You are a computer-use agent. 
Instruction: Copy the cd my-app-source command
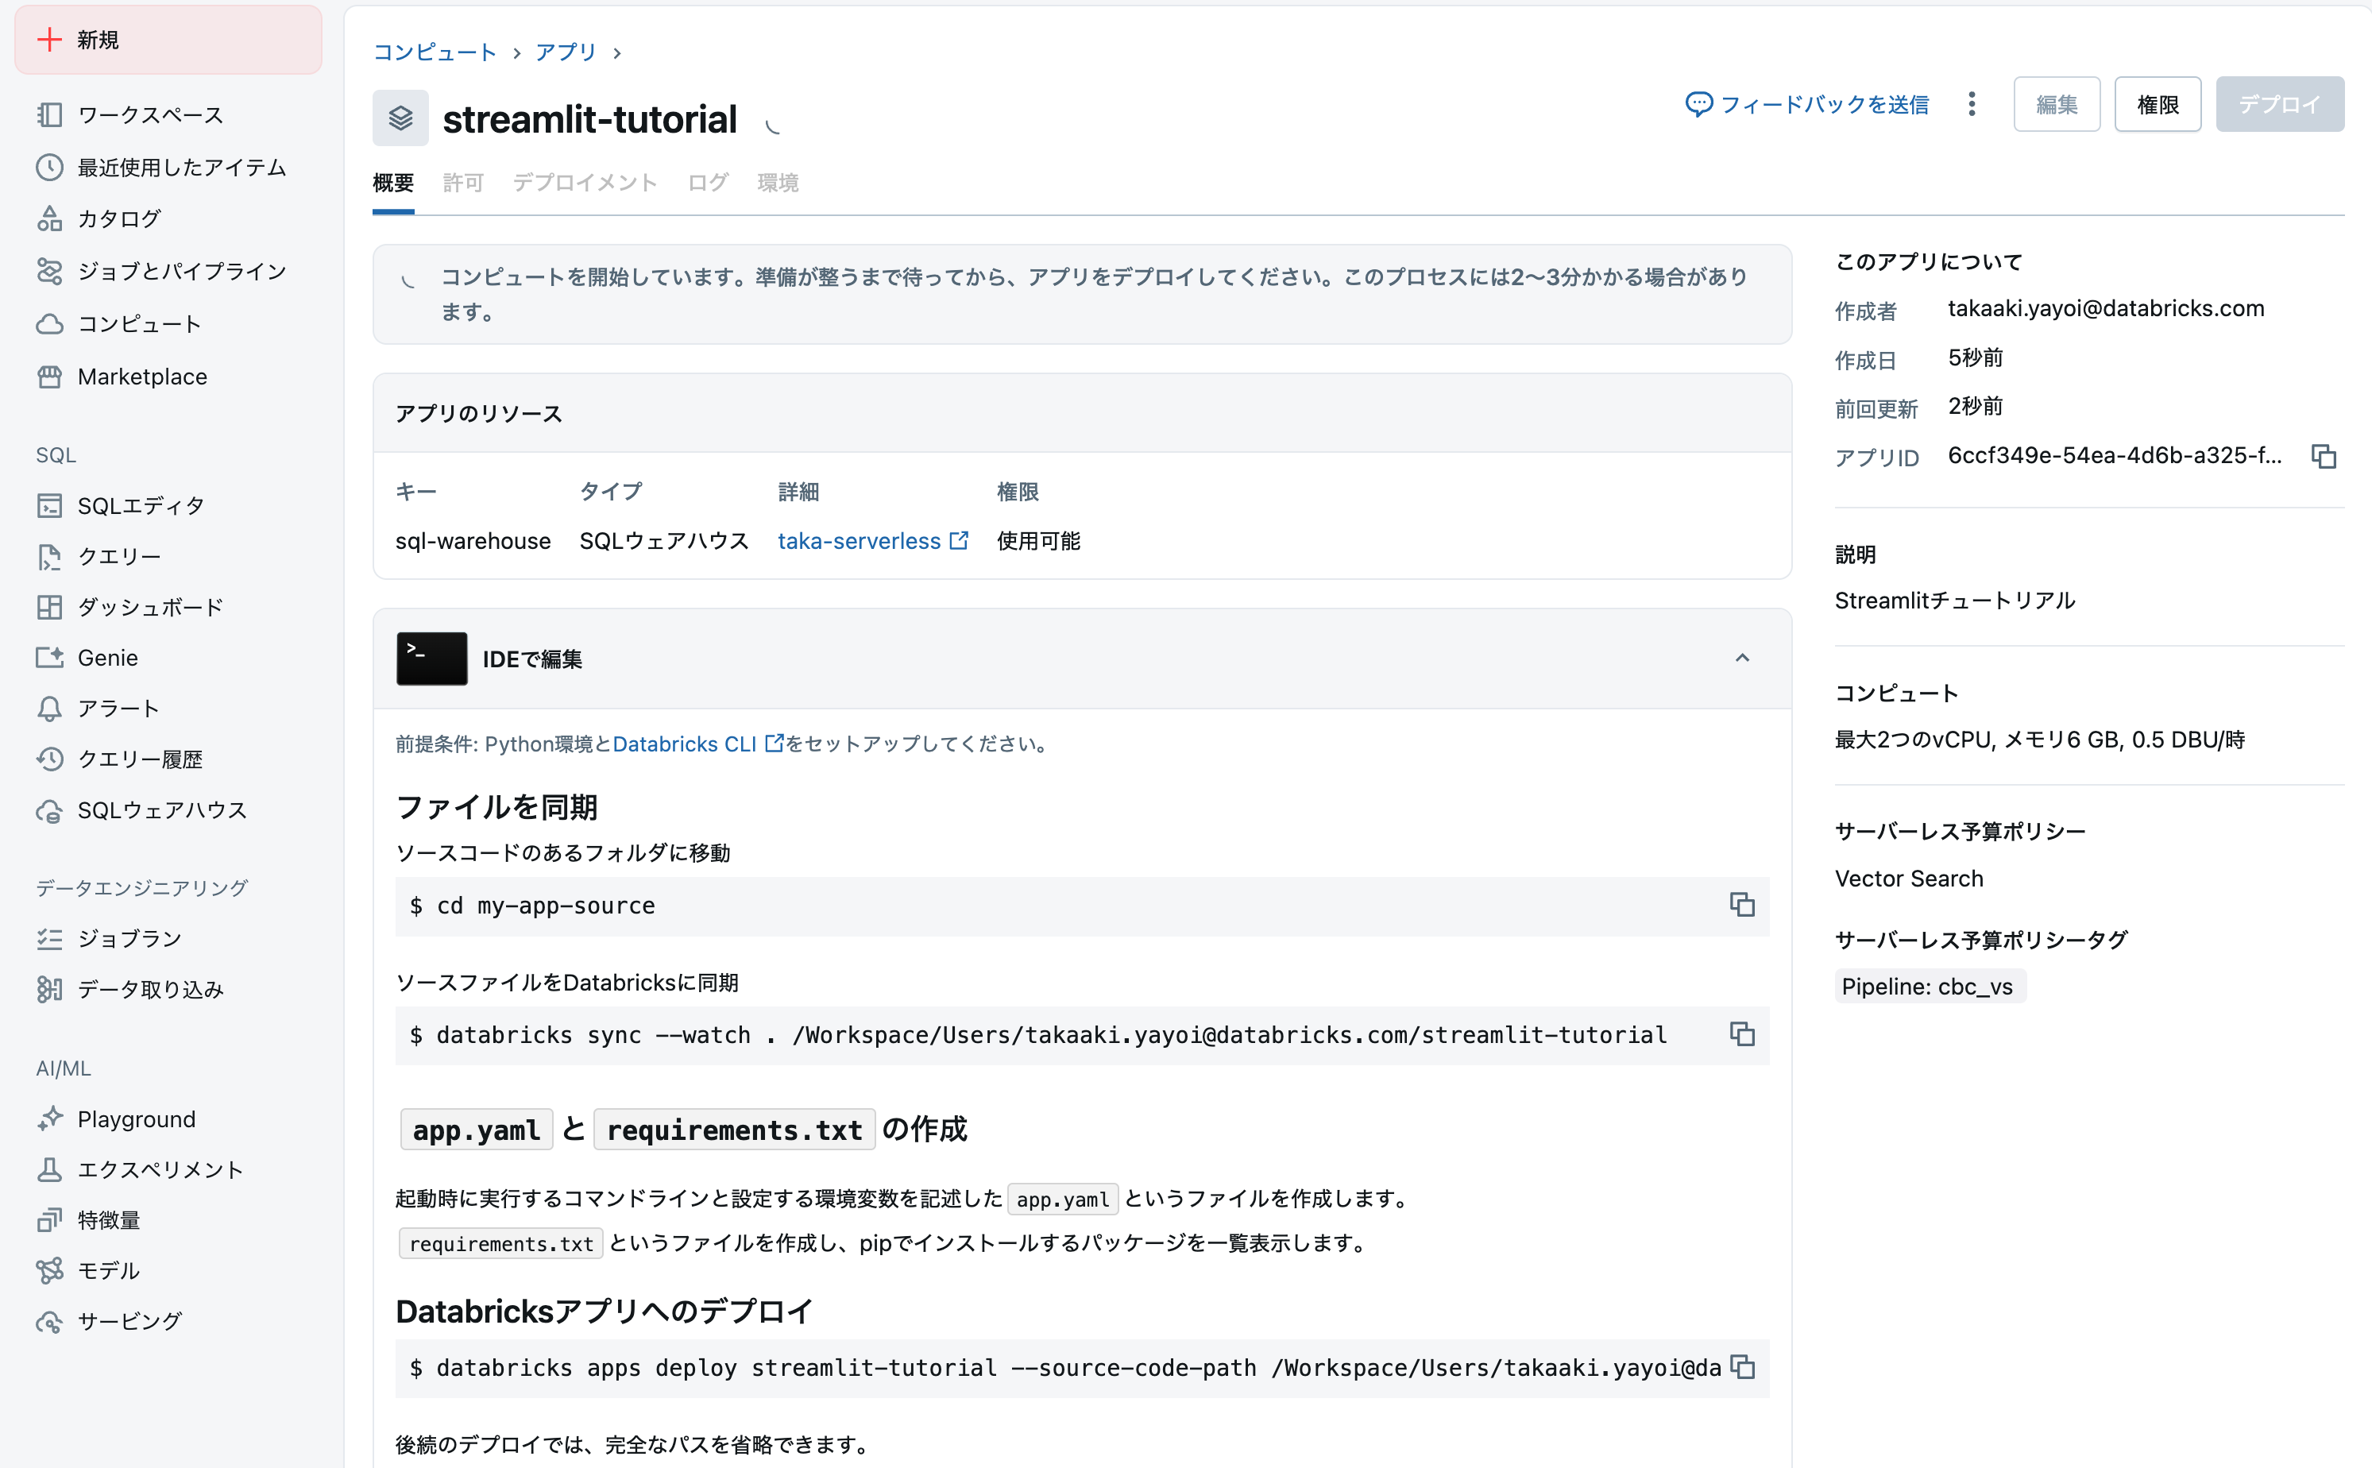[x=1741, y=904]
